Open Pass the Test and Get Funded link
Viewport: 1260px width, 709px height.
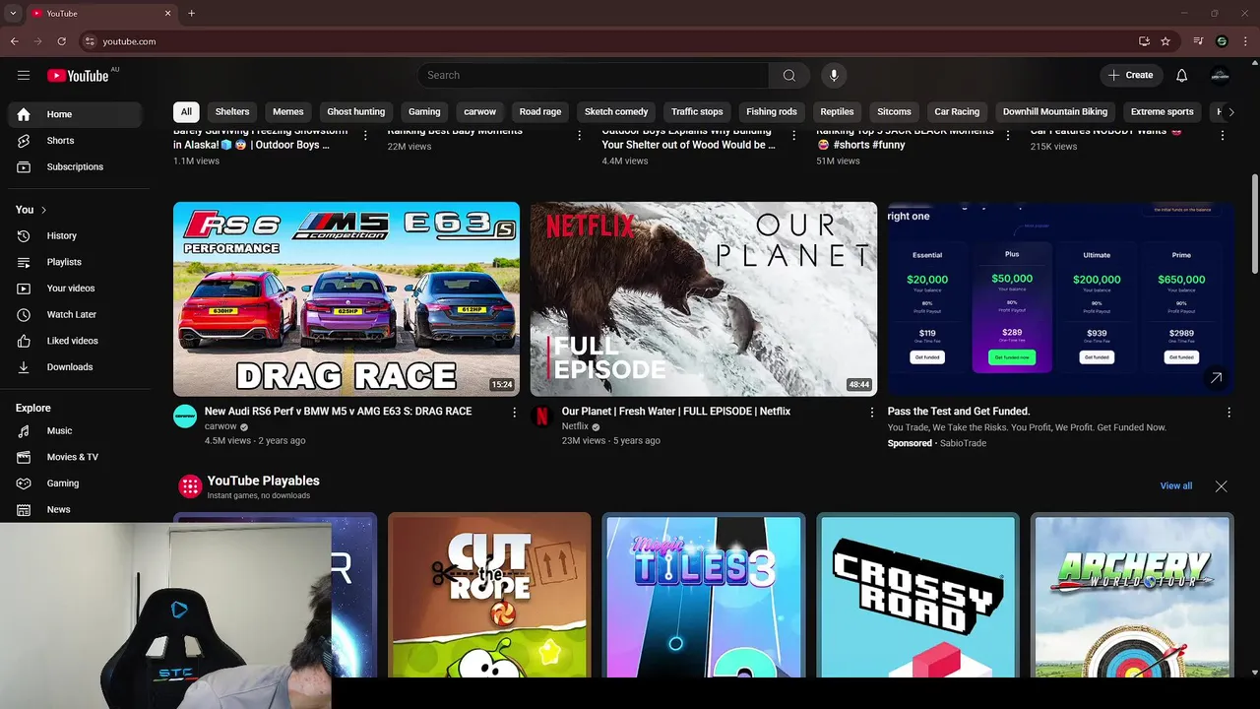point(959,412)
